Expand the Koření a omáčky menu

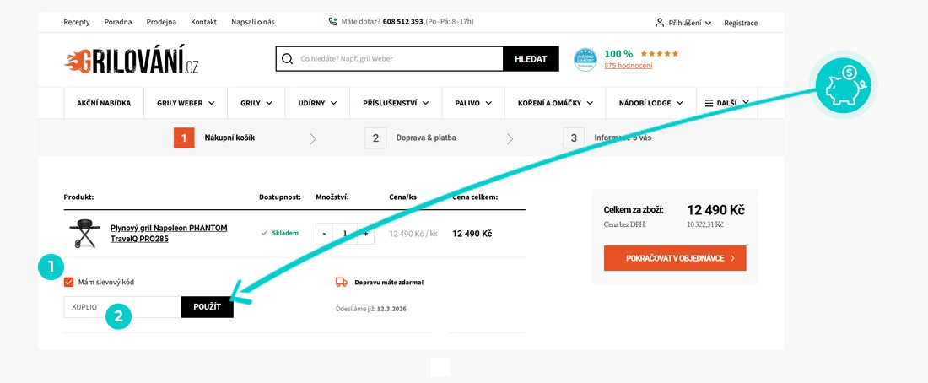pyautogui.click(x=555, y=102)
